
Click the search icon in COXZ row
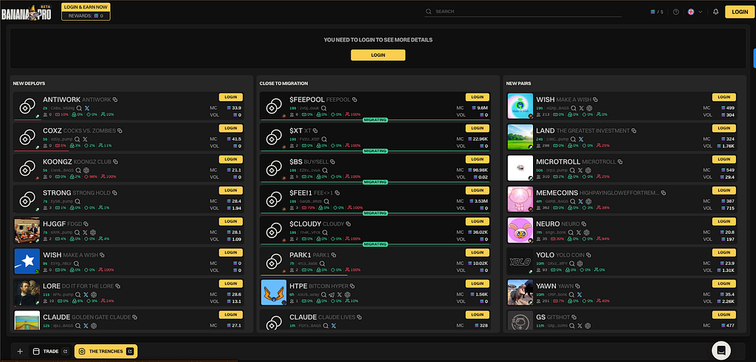pos(78,139)
